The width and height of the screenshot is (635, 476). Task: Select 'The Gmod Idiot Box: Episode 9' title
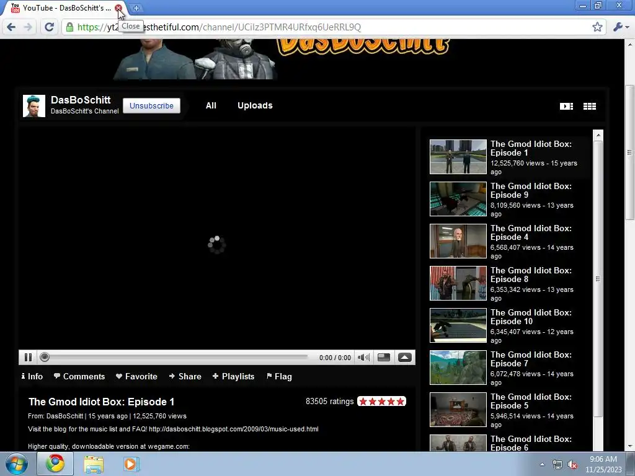click(531, 191)
